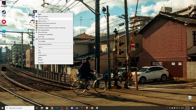
Task: Click the OneDrive cloud tray icon
Action: (172, 108)
